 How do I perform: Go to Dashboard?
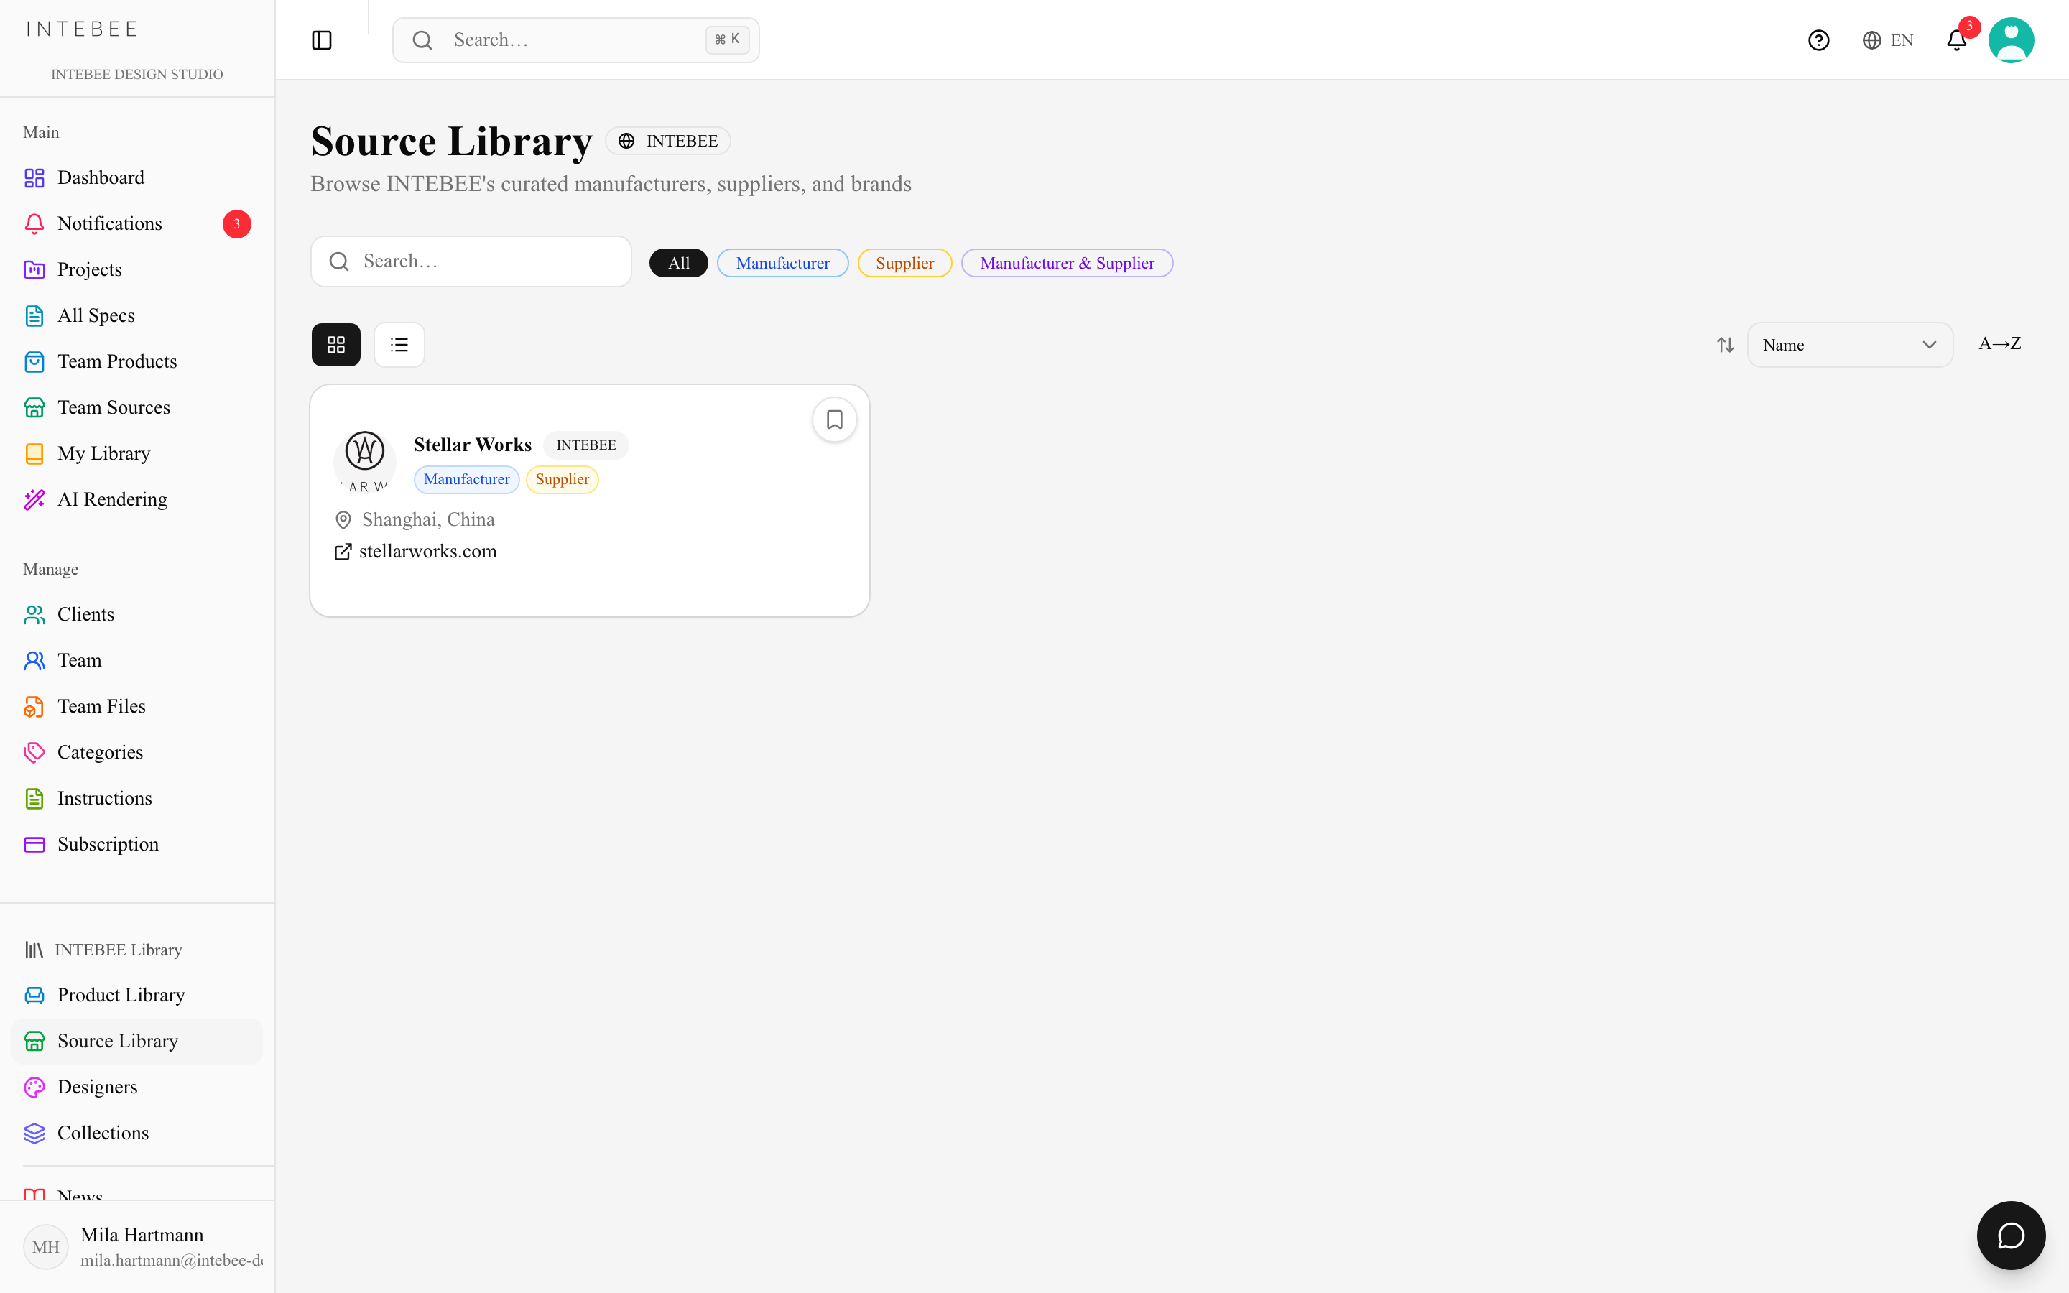(136, 178)
